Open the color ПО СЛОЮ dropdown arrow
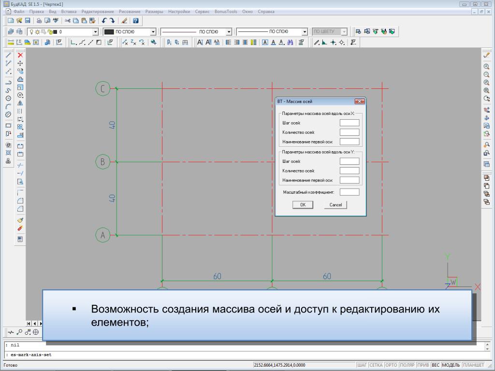The height and width of the screenshot is (371, 495). click(x=153, y=32)
